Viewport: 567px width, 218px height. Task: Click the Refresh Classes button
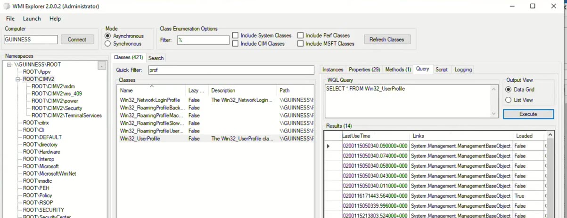pos(387,39)
